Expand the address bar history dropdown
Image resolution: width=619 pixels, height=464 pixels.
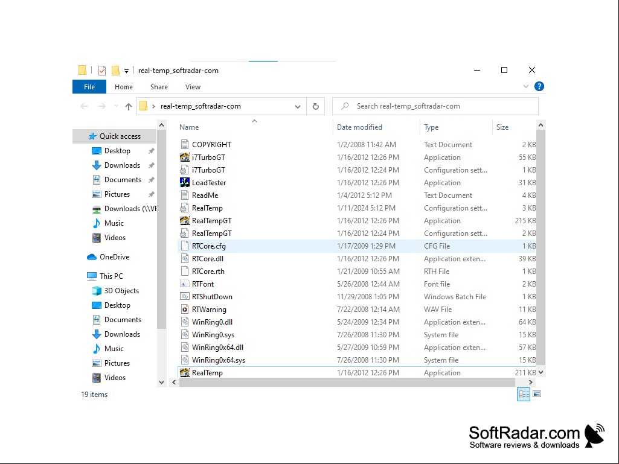click(298, 107)
